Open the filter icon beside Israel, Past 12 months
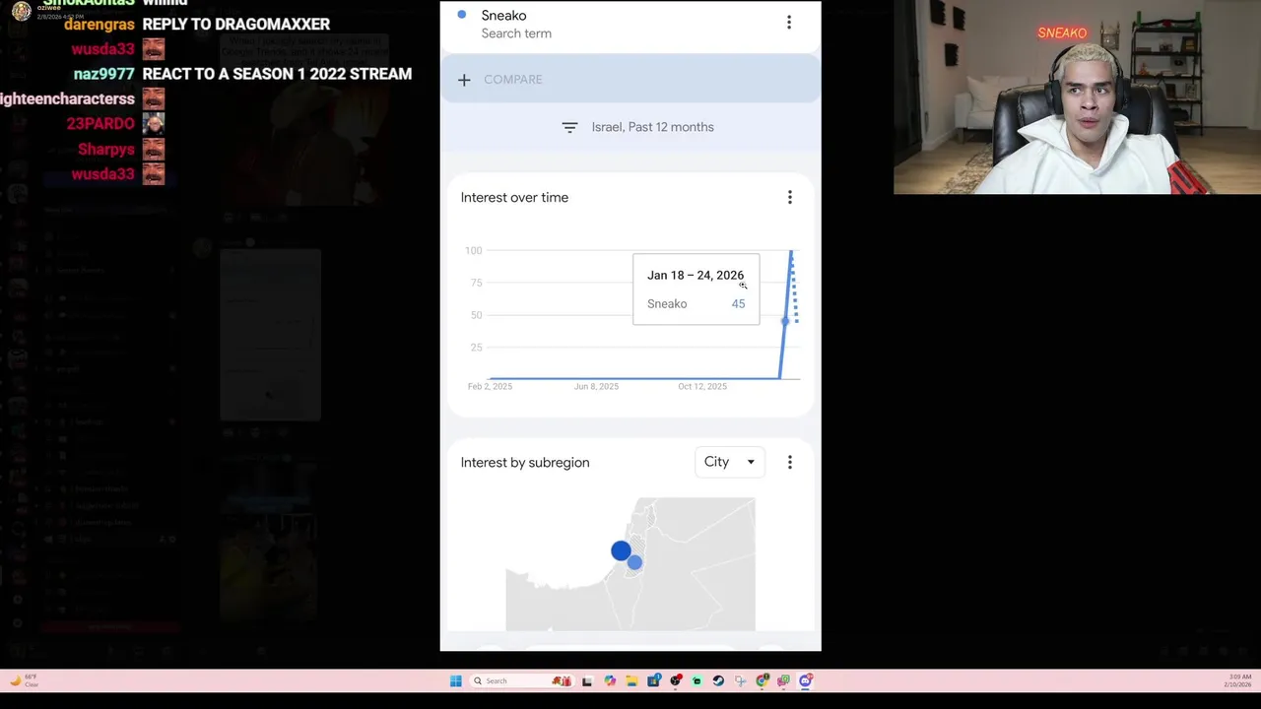Screen dimensions: 1261x709 point(569,127)
